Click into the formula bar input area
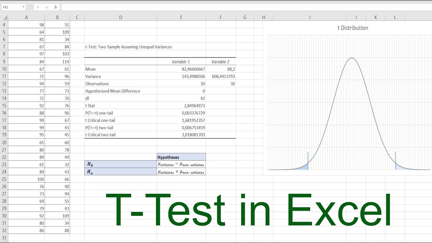The height and width of the screenshot is (243, 432). [x=246, y=7]
